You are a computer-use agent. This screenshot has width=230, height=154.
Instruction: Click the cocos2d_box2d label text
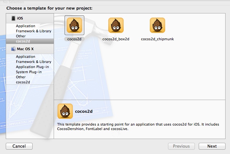[x=116, y=39]
